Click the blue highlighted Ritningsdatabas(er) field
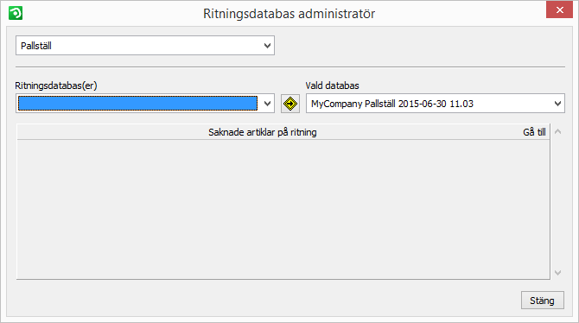Image resolution: width=579 pixels, height=323 pixels. tap(137, 104)
